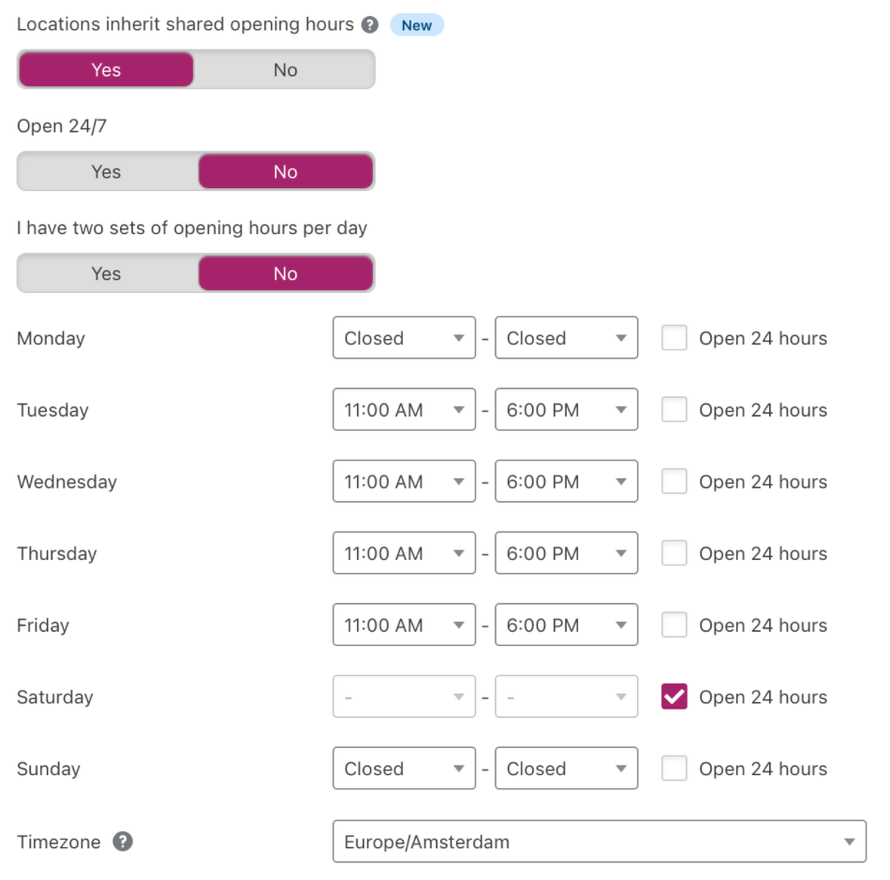Set Locations inherit shared hours to No
The height and width of the screenshot is (880, 890).
coord(285,70)
